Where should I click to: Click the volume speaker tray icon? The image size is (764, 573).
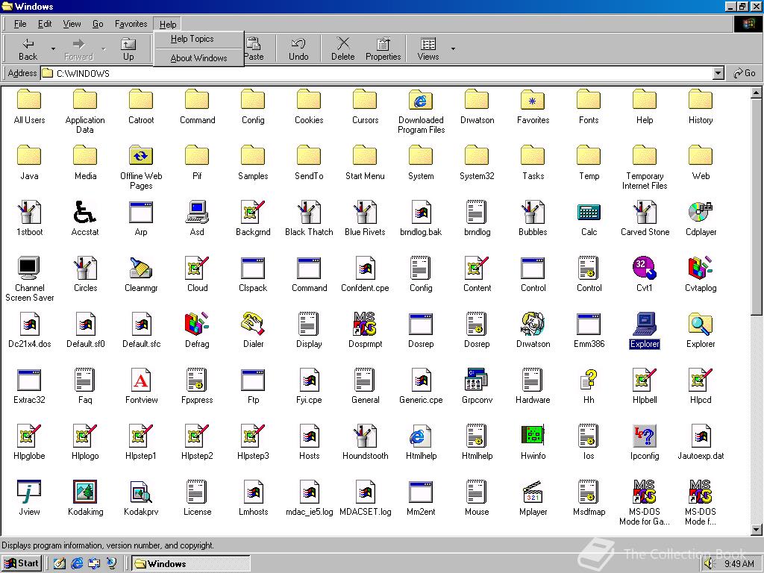point(710,564)
